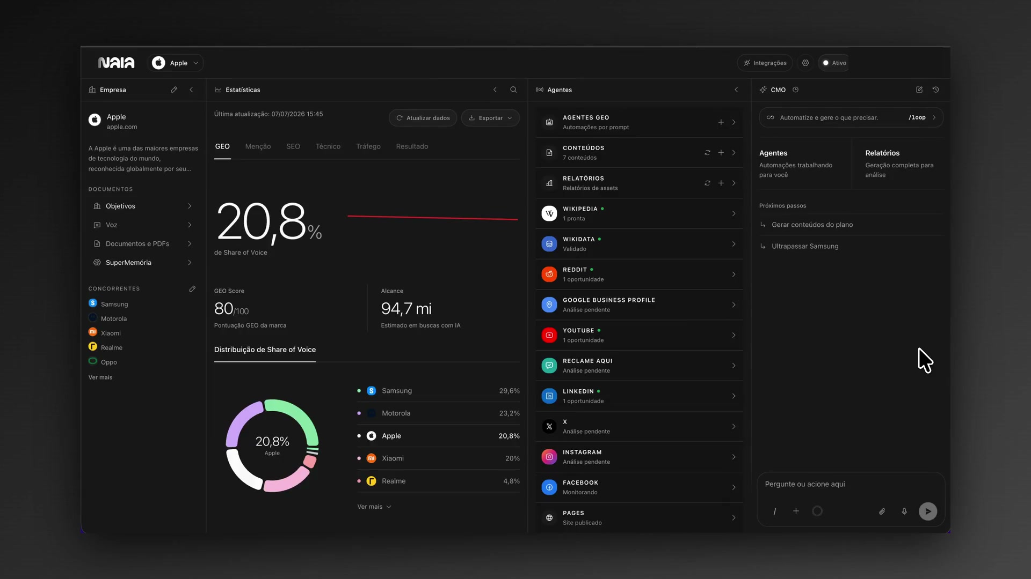Expand Ver mais under share distribution
Image resolution: width=1031 pixels, height=579 pixels.
point(374,507)
